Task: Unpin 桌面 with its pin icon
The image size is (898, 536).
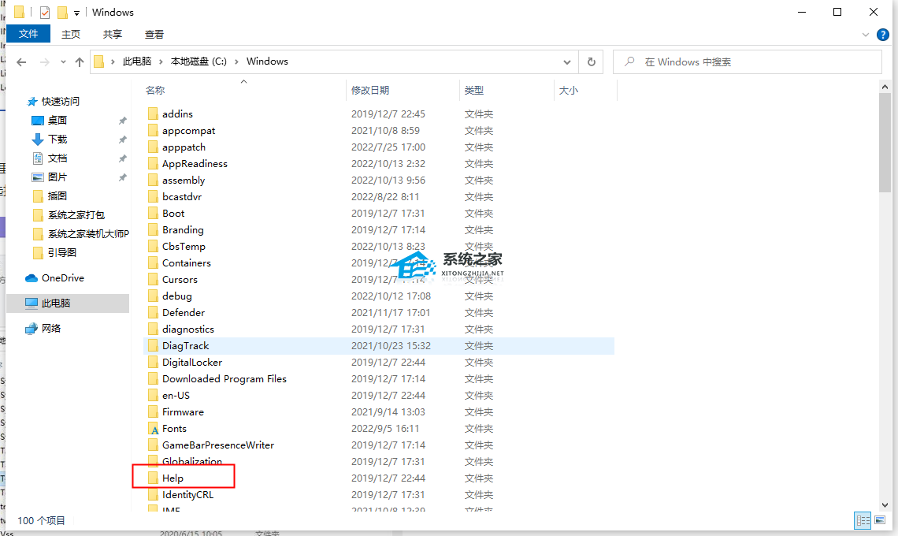Action: point(122,121)
